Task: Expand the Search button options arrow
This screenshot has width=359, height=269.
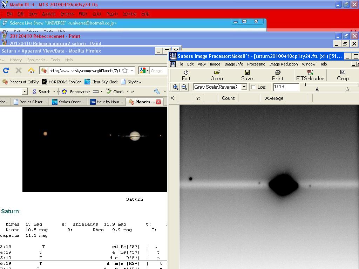Action: coord(54,91)
